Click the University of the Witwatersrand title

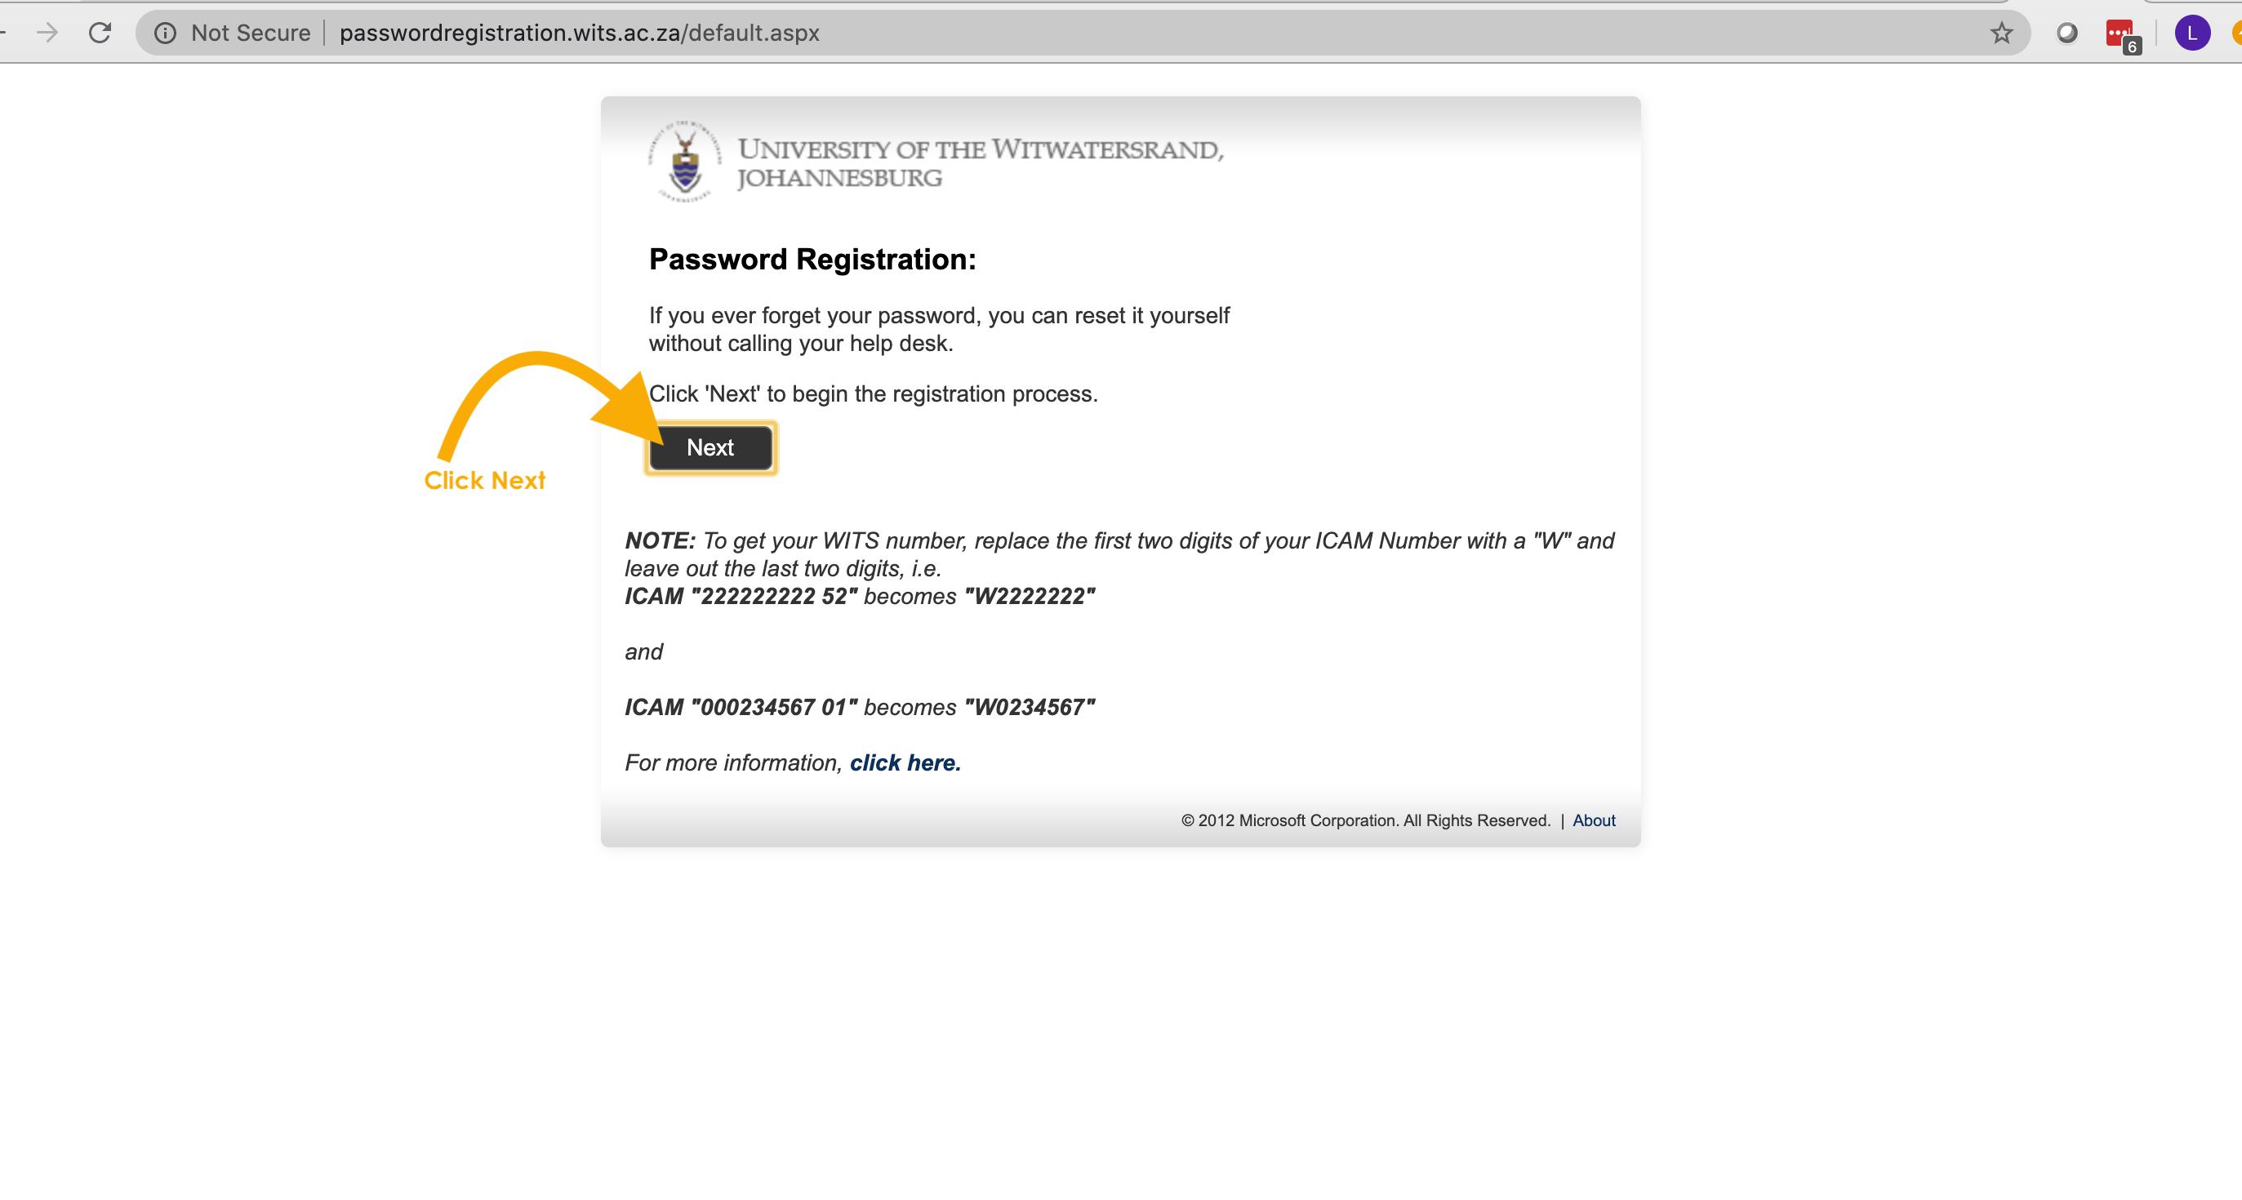[981, 162]
